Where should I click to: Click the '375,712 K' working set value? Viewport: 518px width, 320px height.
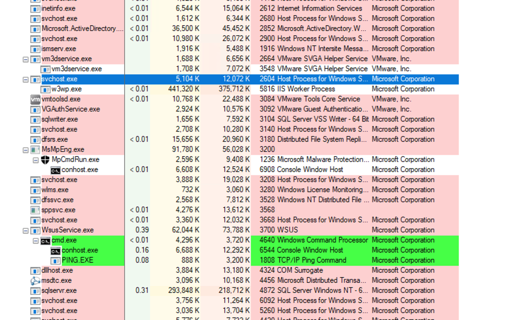coord(234,89)
